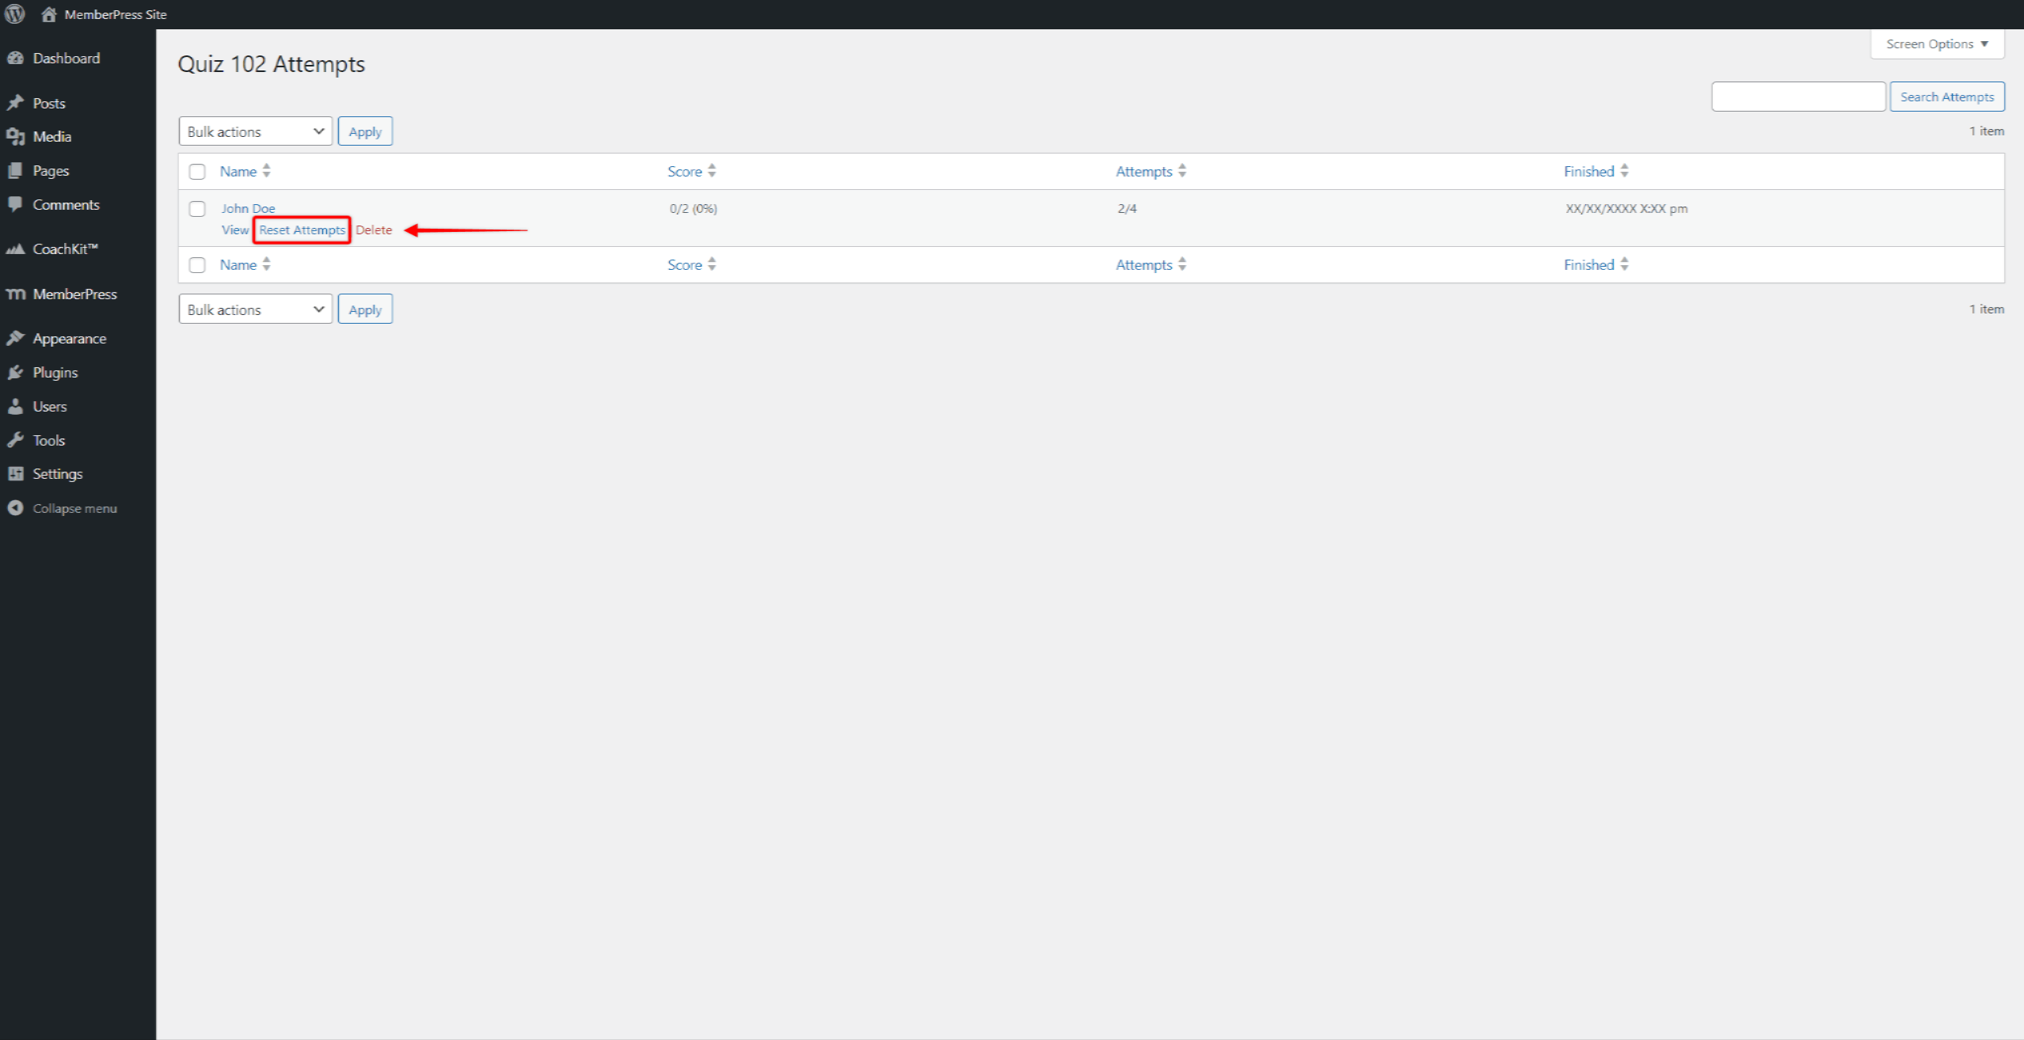Click View for John Doe
This screenshot has height=1040, width=2024.
tap(234, 230)
